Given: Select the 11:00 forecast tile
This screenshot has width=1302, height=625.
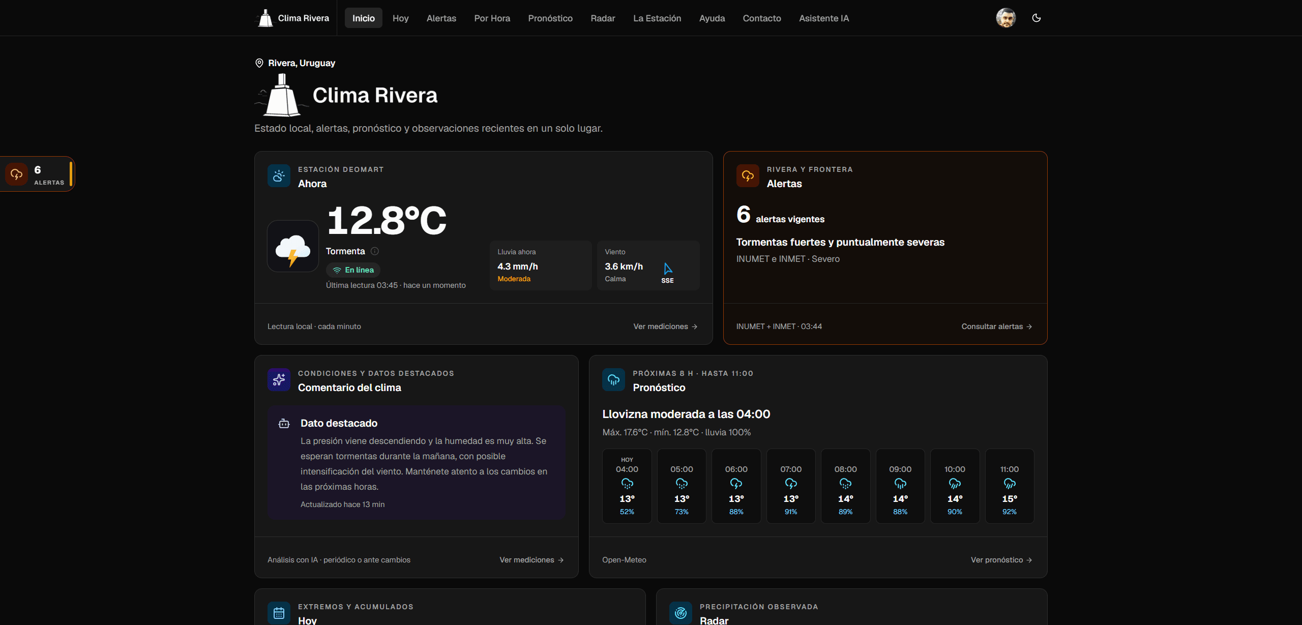Looking at the screenshot, I should 1010,486.
